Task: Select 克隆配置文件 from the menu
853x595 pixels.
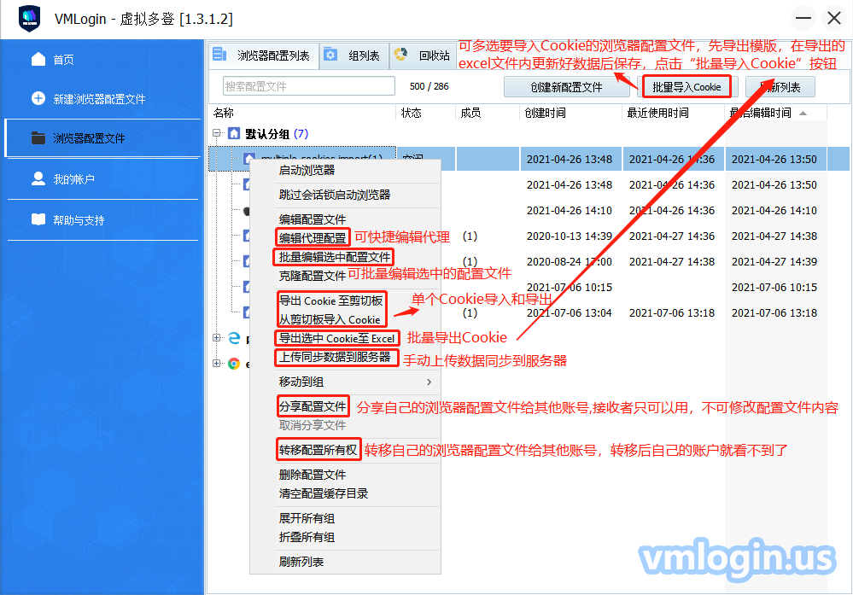Action: point(313,276)
